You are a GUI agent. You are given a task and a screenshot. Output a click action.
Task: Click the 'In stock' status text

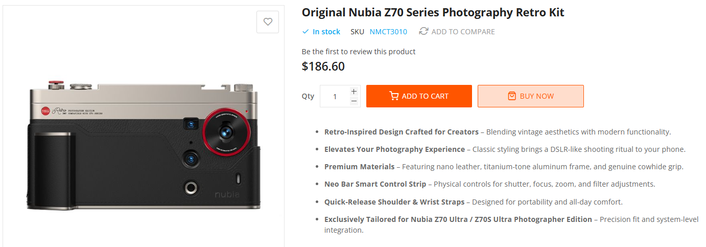326,32
